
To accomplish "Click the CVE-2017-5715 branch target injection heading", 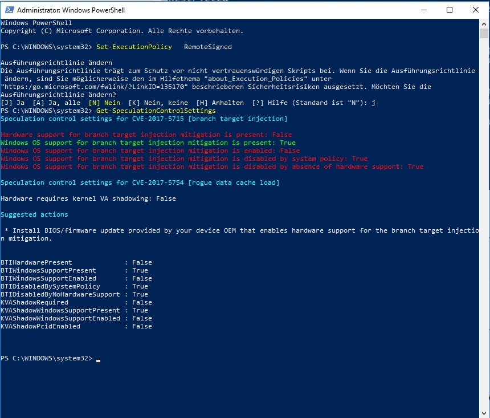I will [x=144, y=119].
